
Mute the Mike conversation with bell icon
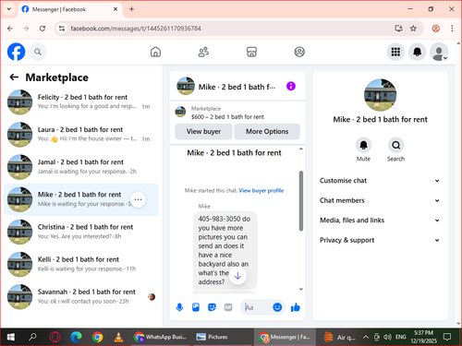[363, 145]
